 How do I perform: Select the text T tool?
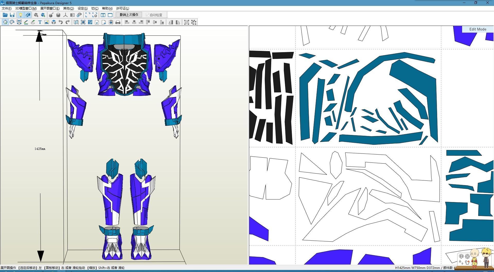[x=40, y=22]
